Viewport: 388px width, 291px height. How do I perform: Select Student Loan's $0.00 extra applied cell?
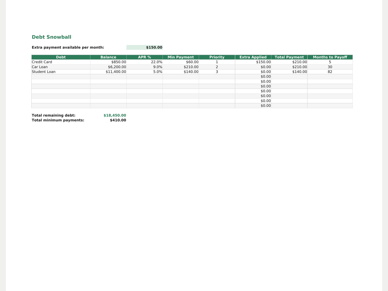pyautogui.click(x=253, y=72)
